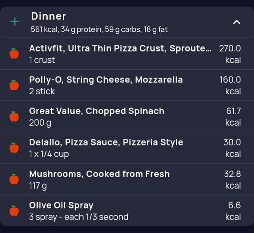Screen dimensions: 254x233
Task: Click the apple icon beside Polly-O String Cheese
Action: pyautogui.click(x=14, y=85)
